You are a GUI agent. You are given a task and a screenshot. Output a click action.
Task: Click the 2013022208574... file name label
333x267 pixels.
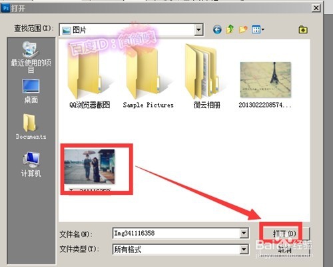coord(265,105)
